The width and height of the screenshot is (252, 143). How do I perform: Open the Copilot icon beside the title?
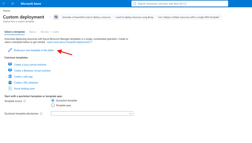click(56, 17)
